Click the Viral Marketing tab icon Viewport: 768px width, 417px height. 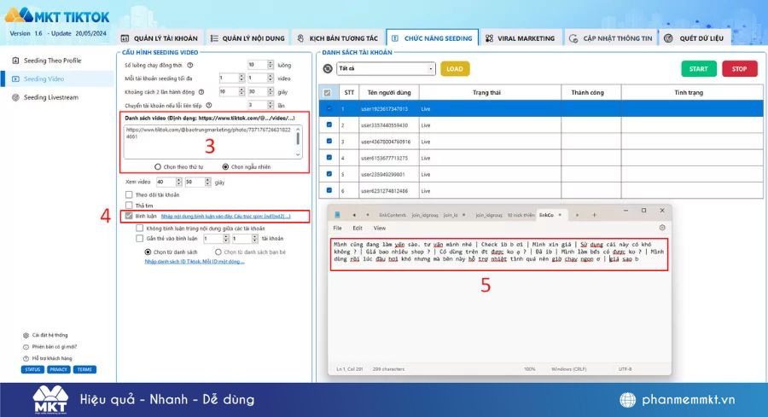click(489, 38)
